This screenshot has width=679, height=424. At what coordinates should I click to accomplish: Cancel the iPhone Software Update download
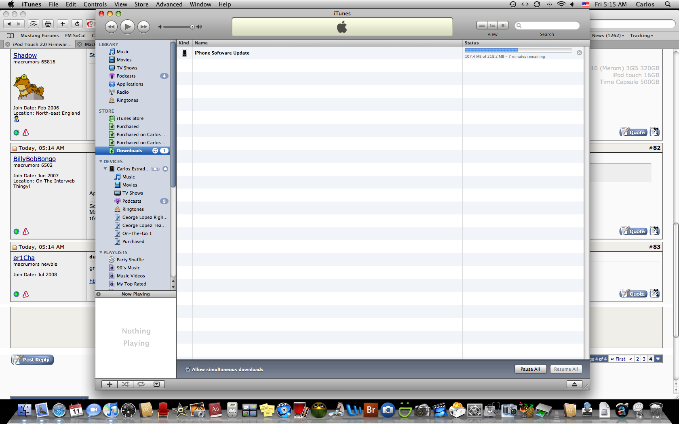coord(579,53)
